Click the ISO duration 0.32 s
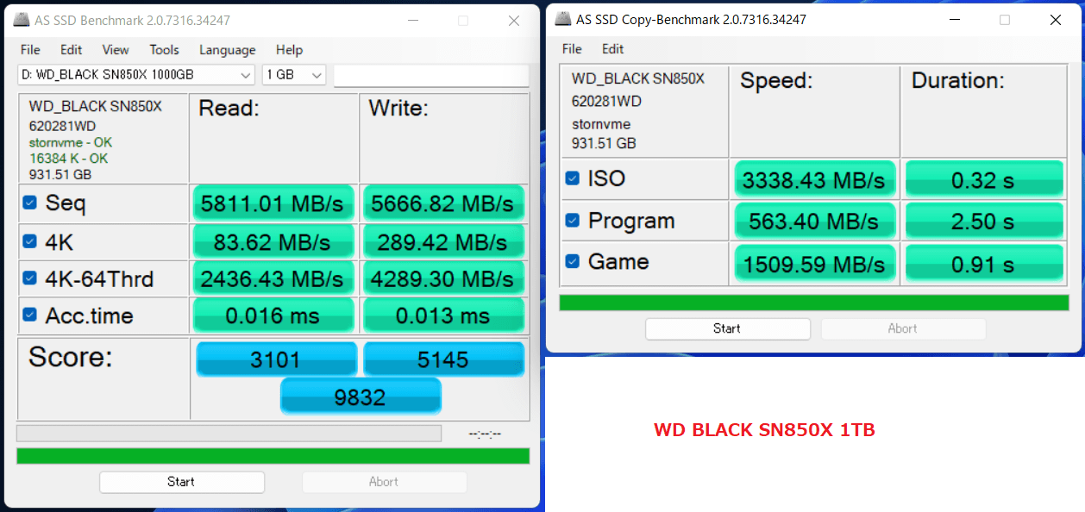The height and width of the screenshot is (512, 1085). 983,179
